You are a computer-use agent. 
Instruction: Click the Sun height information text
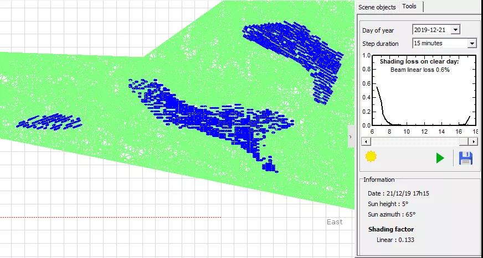tap(388, 204)
